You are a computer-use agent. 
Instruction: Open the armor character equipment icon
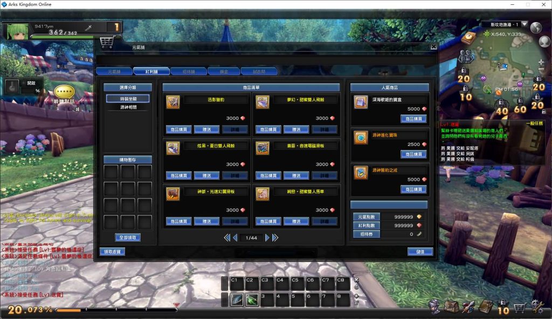(434, 307)
